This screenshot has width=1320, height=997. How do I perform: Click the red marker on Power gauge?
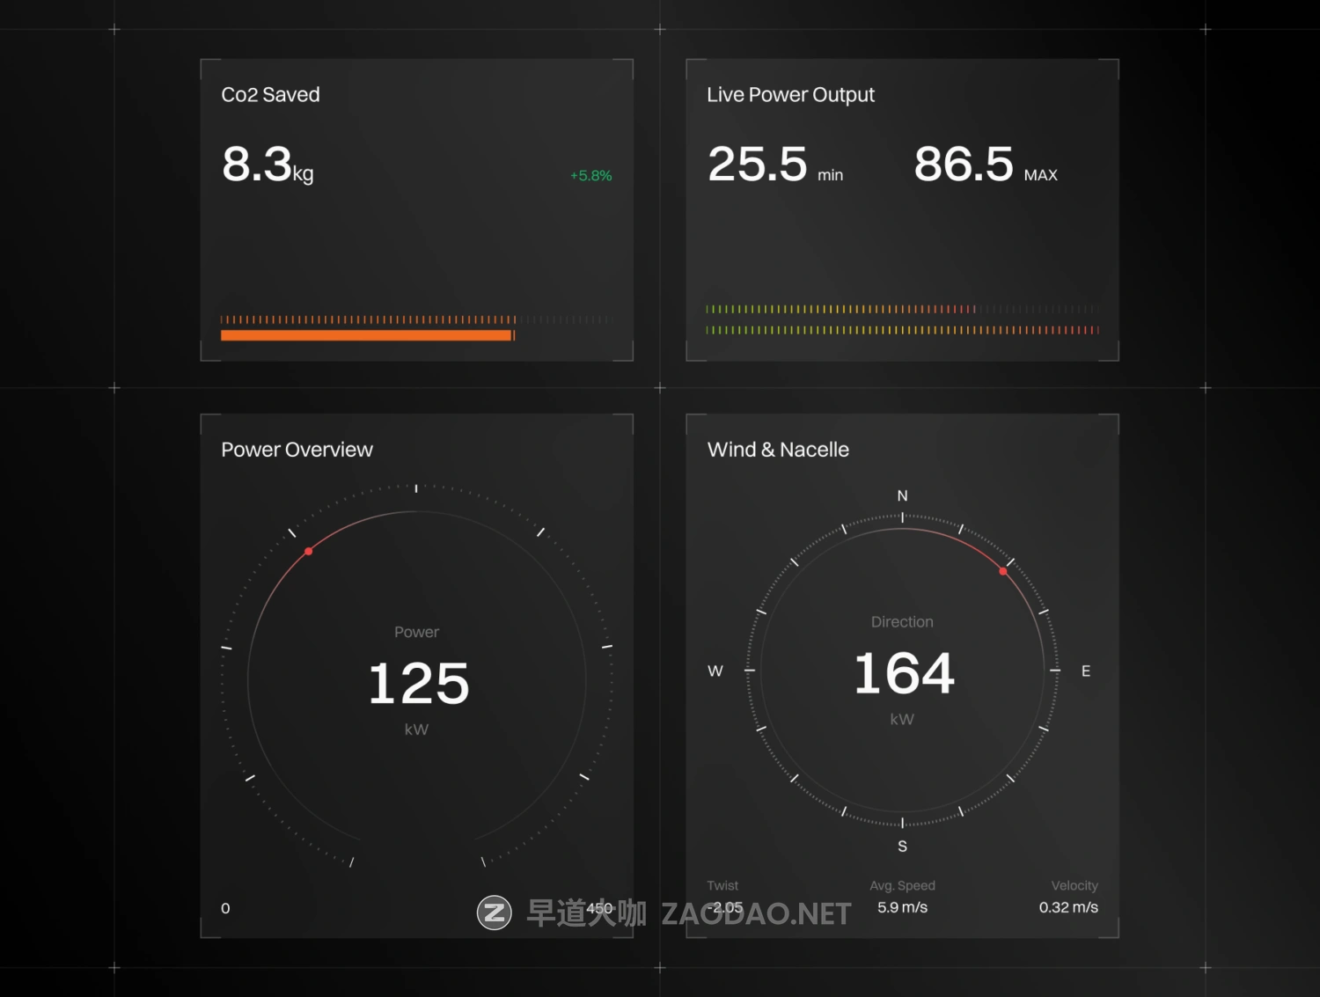click(308, 552)
